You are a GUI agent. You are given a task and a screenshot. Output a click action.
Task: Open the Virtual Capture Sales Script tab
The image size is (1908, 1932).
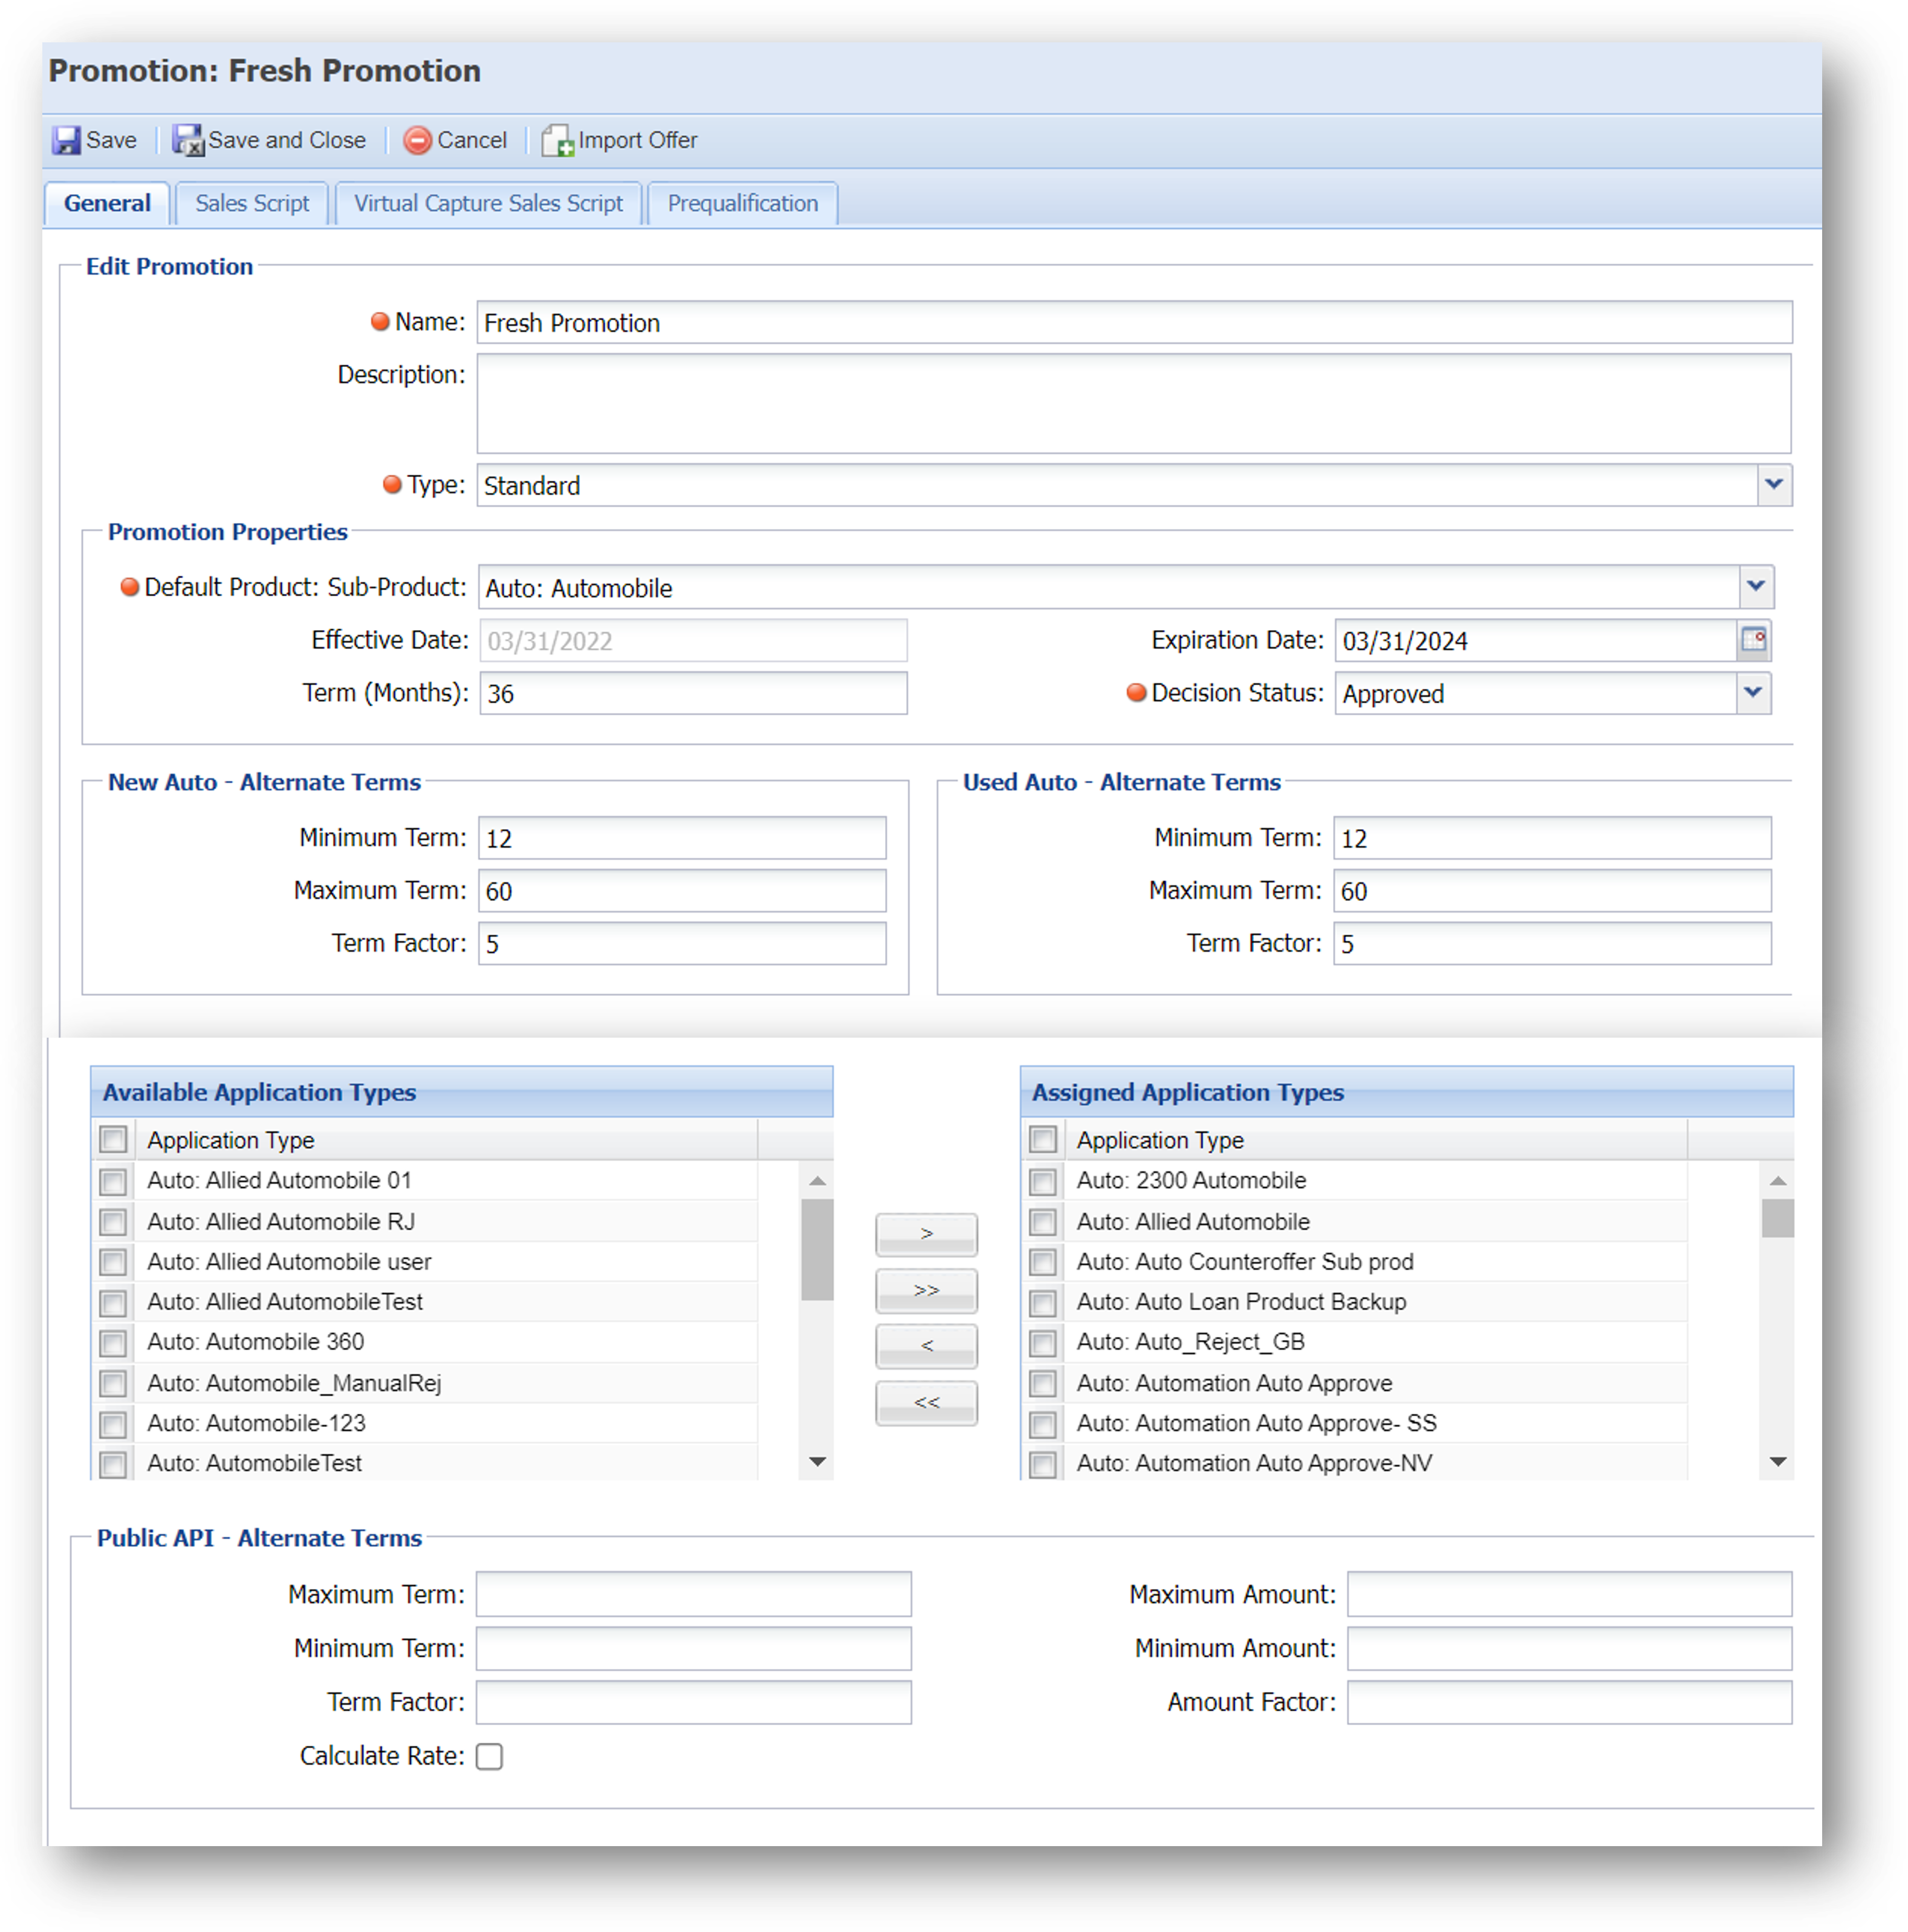[x=488, y=204]
